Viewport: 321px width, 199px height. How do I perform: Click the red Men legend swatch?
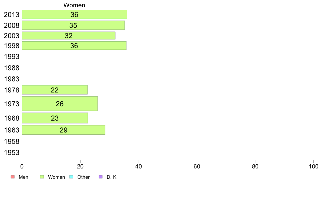point(12,177)
